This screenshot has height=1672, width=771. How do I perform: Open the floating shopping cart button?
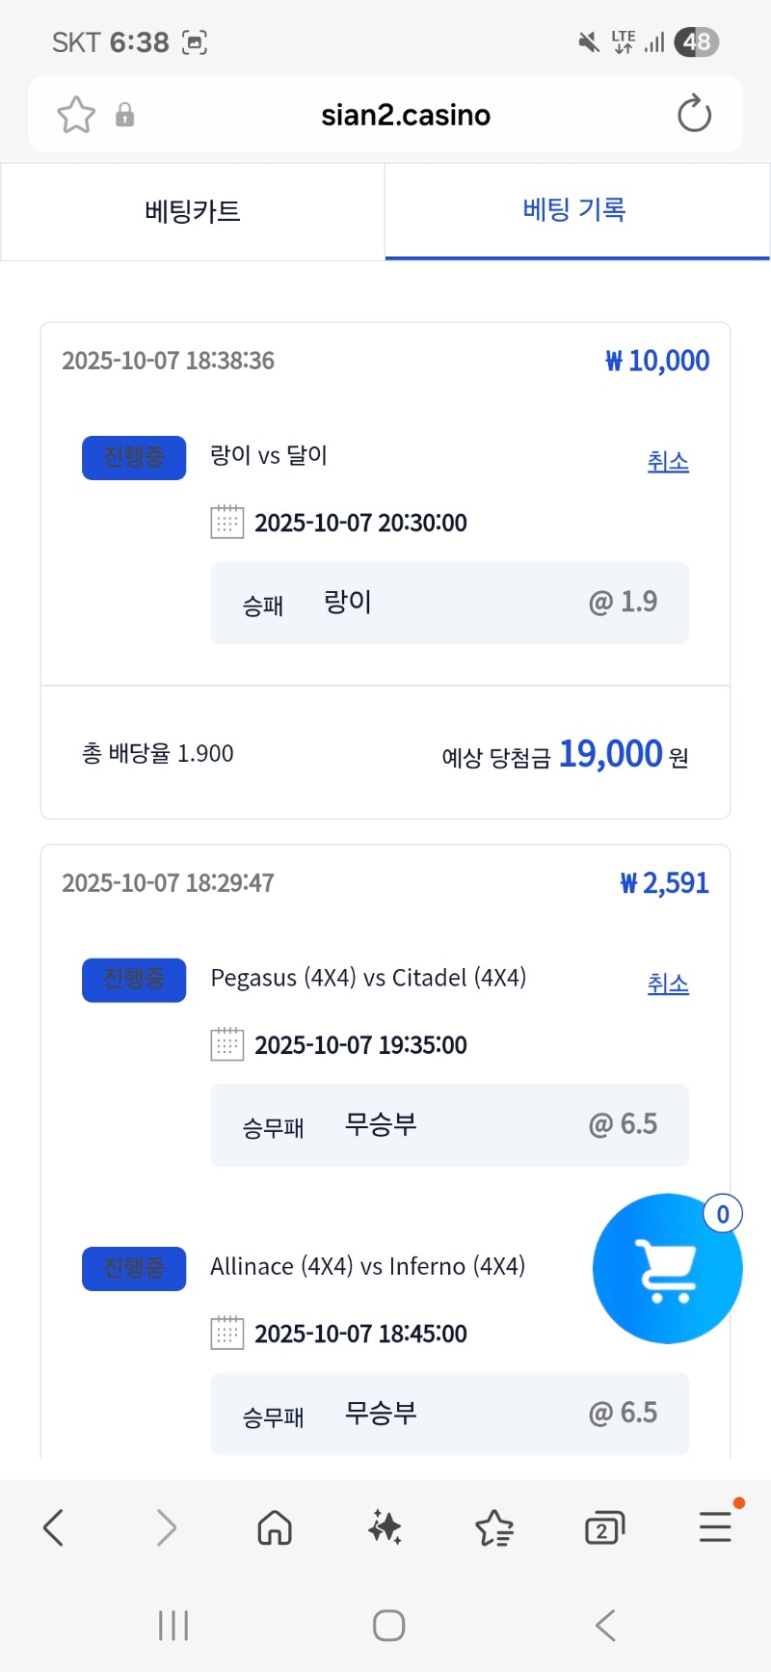pos(667,1268)
